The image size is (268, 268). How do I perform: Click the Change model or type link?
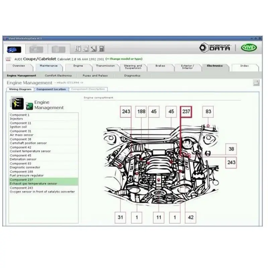click(x=124, y=59)
